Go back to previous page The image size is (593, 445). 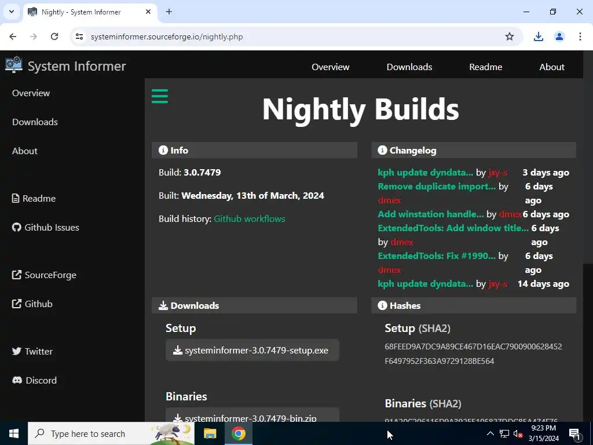coord(13,37)
